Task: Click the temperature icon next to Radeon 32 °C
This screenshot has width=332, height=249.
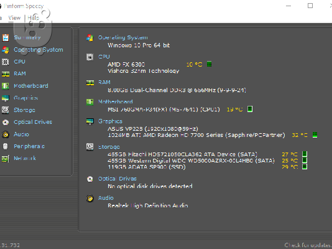Action: [x=315, y=135]
